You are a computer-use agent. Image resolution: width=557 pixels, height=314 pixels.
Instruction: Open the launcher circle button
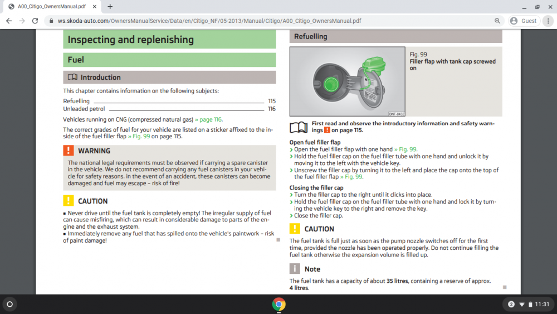point(10,305)
